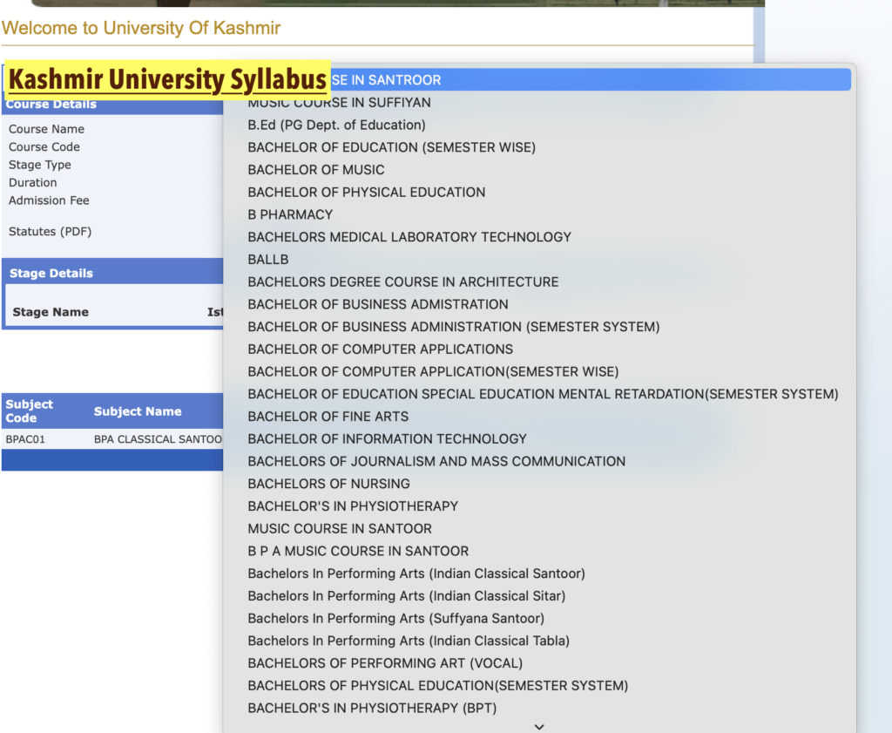Viewport: 892px width, 733px height.
Task: Click BPA CLASSICAL SANTOO subject name cell
Action: pyautogui.click(x=159, y=439)
